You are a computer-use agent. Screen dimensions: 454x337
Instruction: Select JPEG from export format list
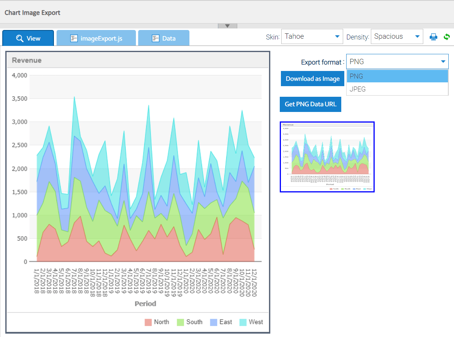(x=397, y=89)
